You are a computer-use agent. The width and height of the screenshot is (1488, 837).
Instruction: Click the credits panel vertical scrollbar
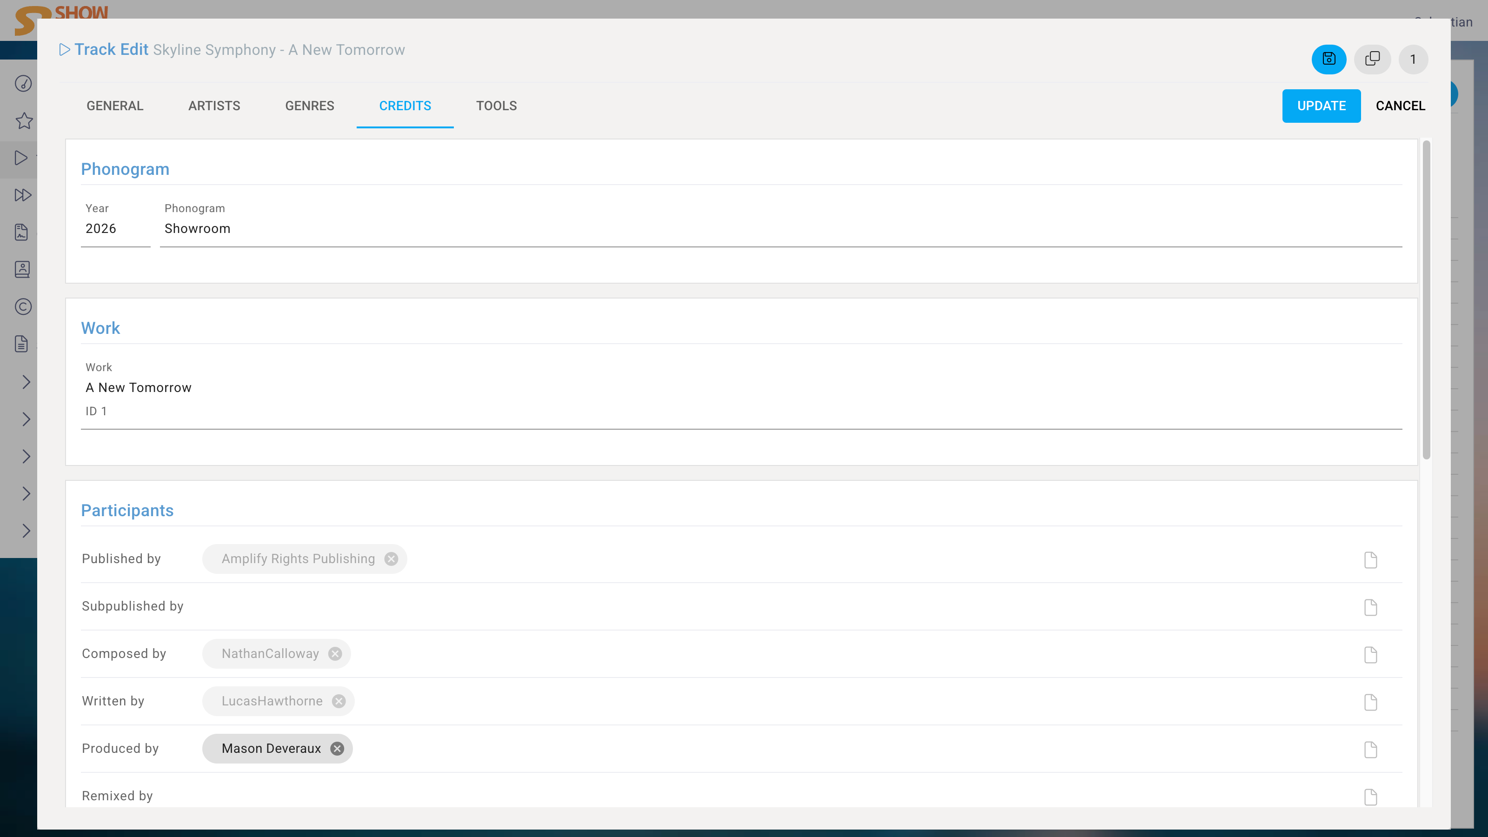[1426, 300]
